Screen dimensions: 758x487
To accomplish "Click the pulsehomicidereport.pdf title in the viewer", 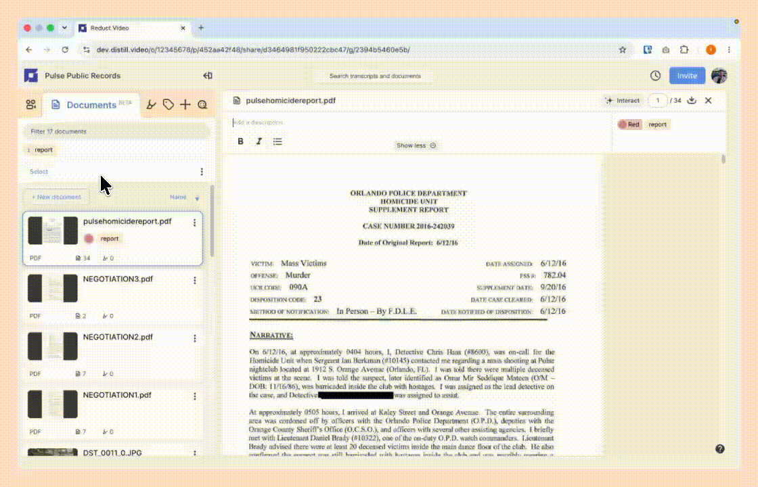I will (290, 101).
